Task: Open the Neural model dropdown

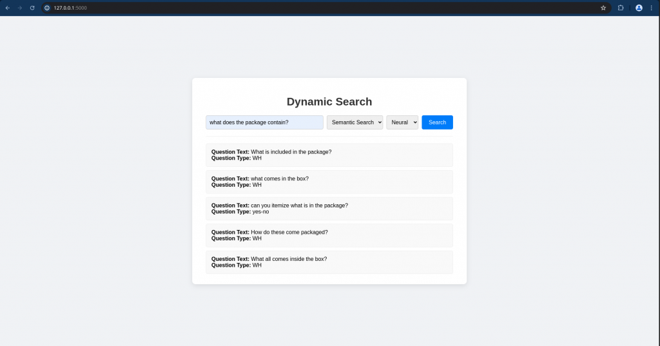Action: click(402, 122)
